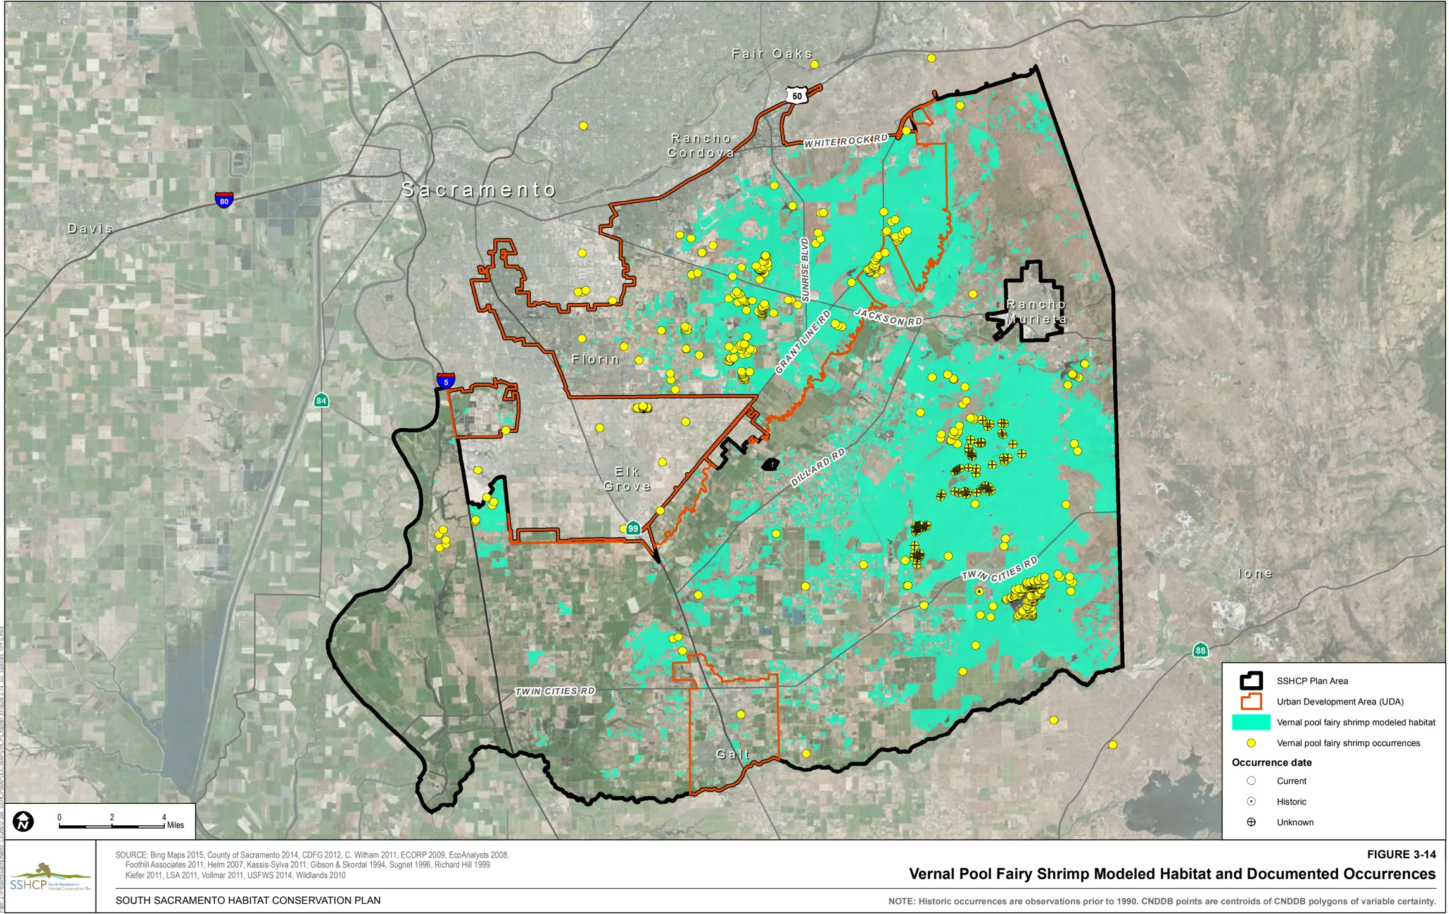Click the SUNRISE BLVD road label
The width and height of the screenshot is (1449, 914).
pos(805,270)
